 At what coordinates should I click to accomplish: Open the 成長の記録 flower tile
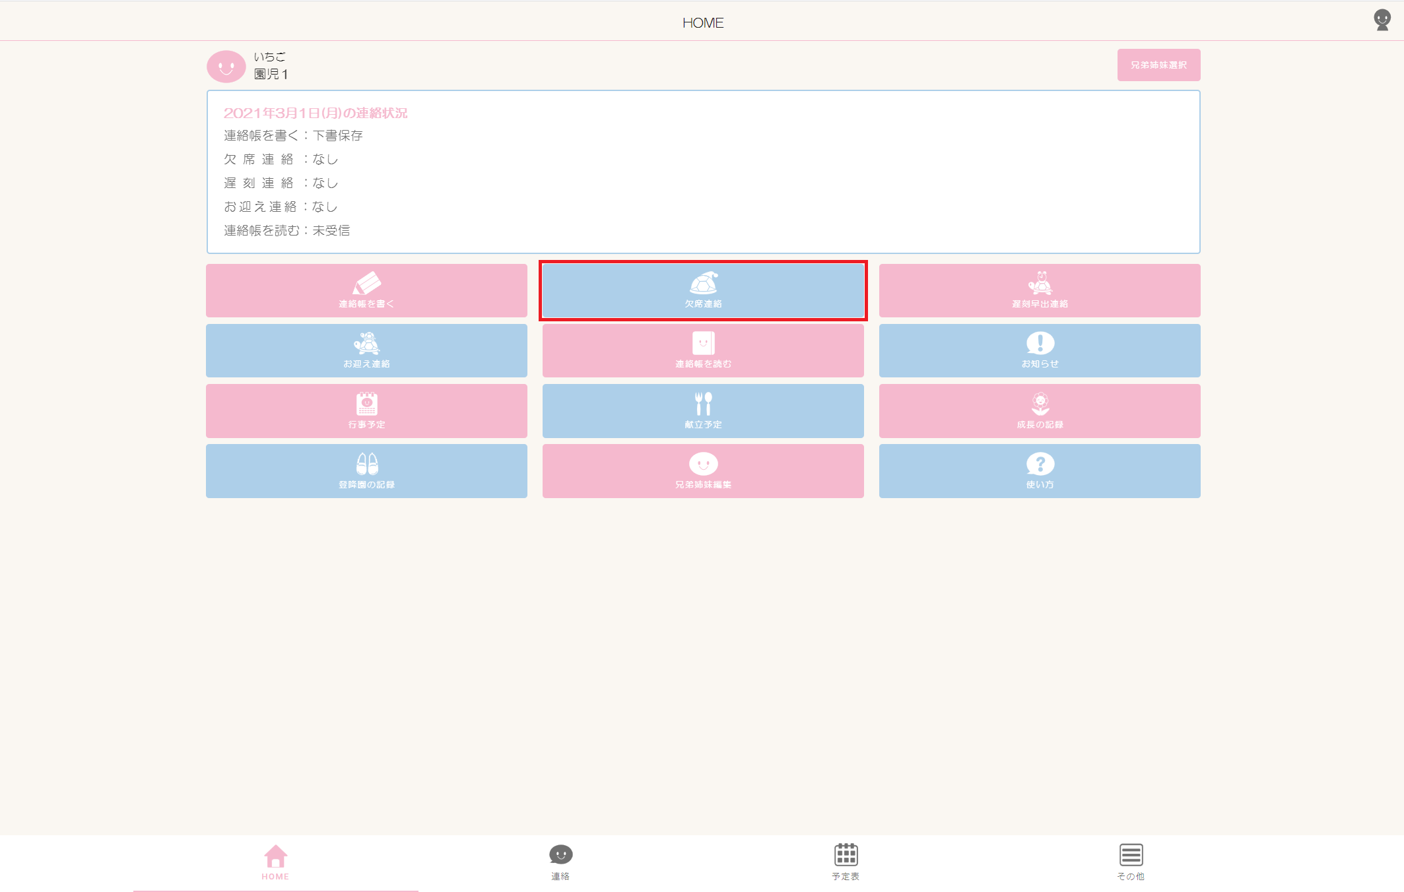(1040, 411)
